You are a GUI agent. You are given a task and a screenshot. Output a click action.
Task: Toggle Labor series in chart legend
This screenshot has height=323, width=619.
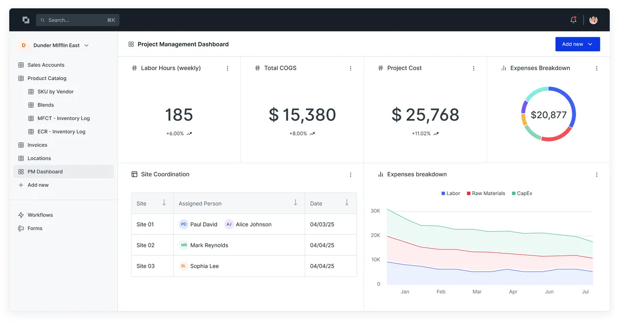tap(451, 193)
